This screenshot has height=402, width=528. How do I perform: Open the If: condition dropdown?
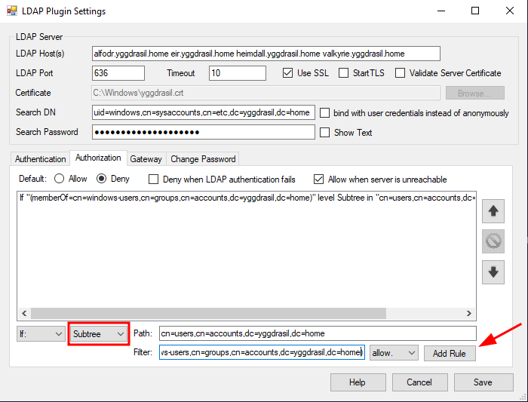coord(41,333)
